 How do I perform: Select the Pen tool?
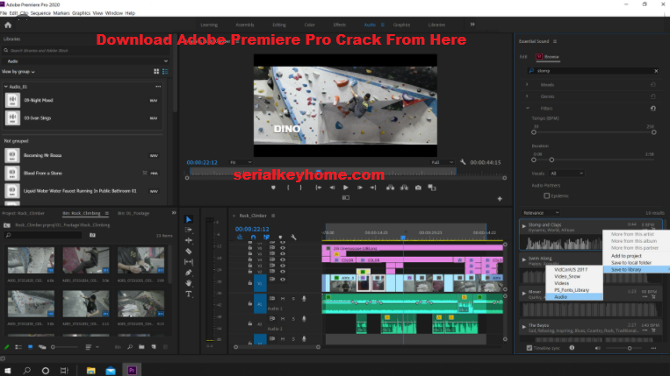pos(189,273)
